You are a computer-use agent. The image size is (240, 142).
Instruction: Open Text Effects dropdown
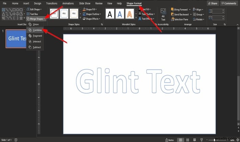pos(146,19)
